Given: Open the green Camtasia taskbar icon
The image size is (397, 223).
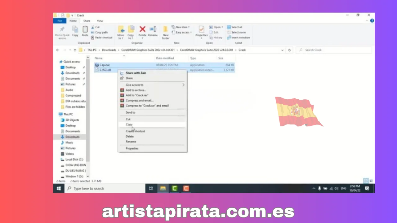Looking at the screenshot, I should (x=175, y=188).
